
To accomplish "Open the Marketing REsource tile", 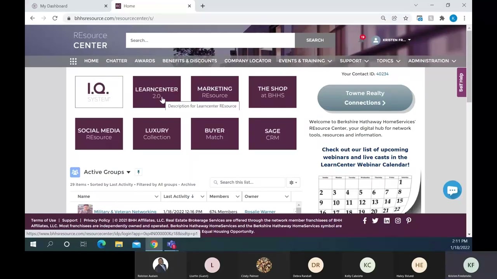I will point(215,92).
